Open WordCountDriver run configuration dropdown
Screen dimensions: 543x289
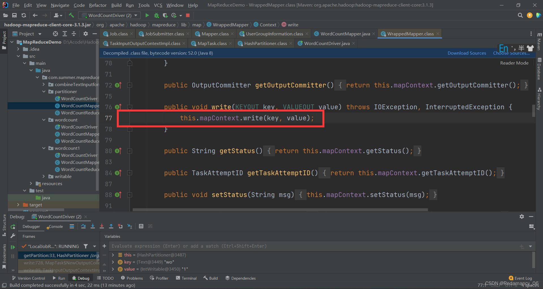tap(109, 15)
